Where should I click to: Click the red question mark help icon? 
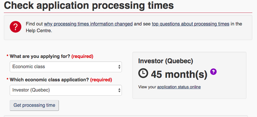[15, 27]
